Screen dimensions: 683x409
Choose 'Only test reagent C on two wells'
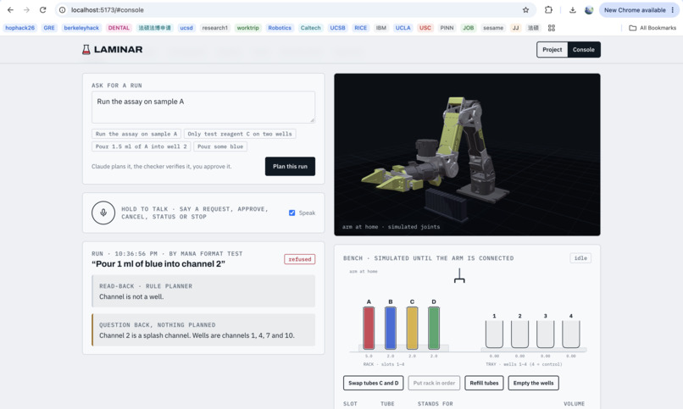[240, 134]
